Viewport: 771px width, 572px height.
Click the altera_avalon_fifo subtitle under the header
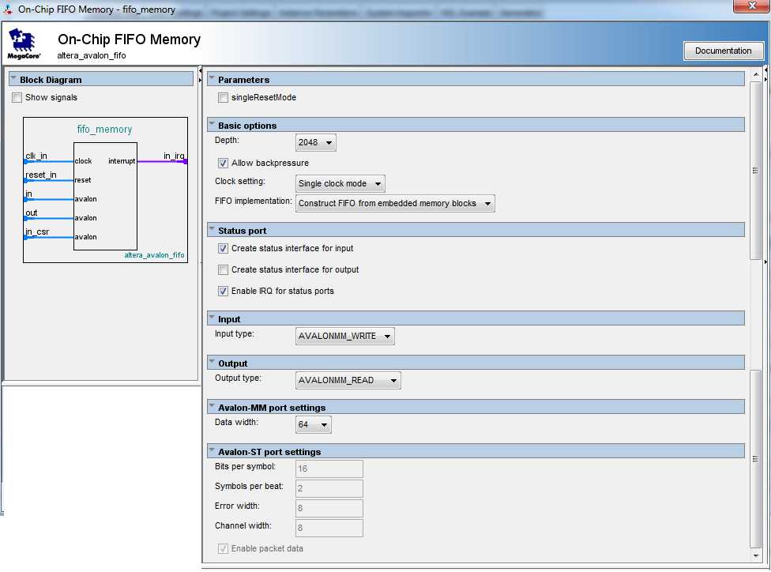92,55
